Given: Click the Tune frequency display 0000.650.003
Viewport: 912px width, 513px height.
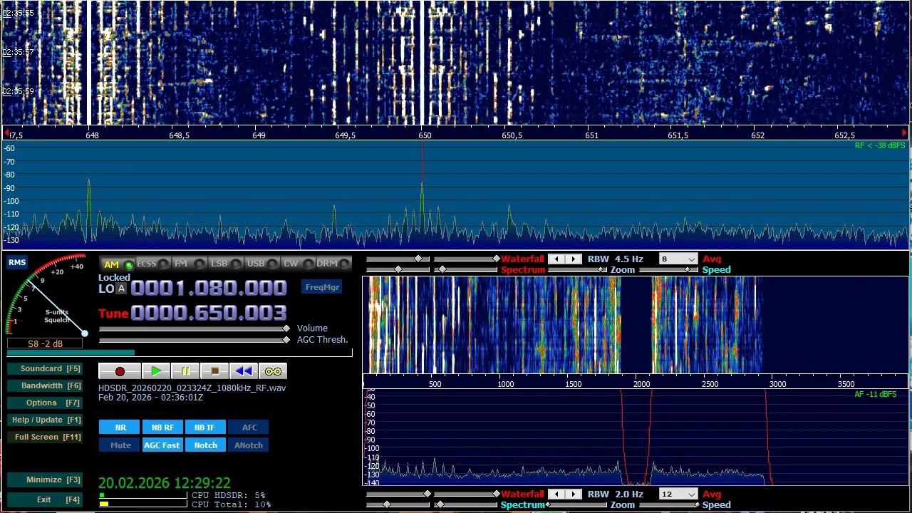Looking at the screenshot, I should click(209, 313).
